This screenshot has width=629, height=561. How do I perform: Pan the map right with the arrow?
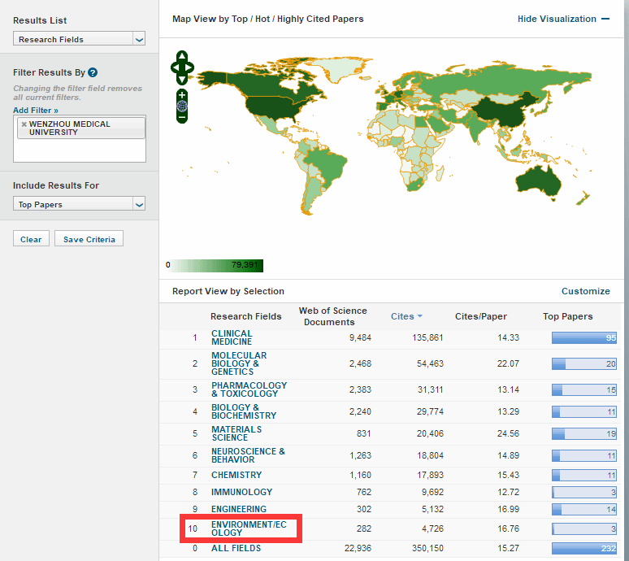(x=190, y=67)
